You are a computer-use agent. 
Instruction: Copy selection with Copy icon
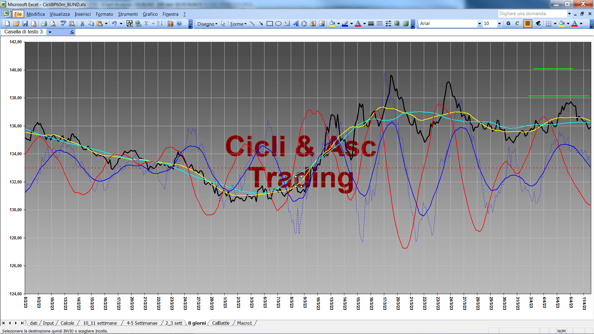pyautogui.click(x=91, y=24)
